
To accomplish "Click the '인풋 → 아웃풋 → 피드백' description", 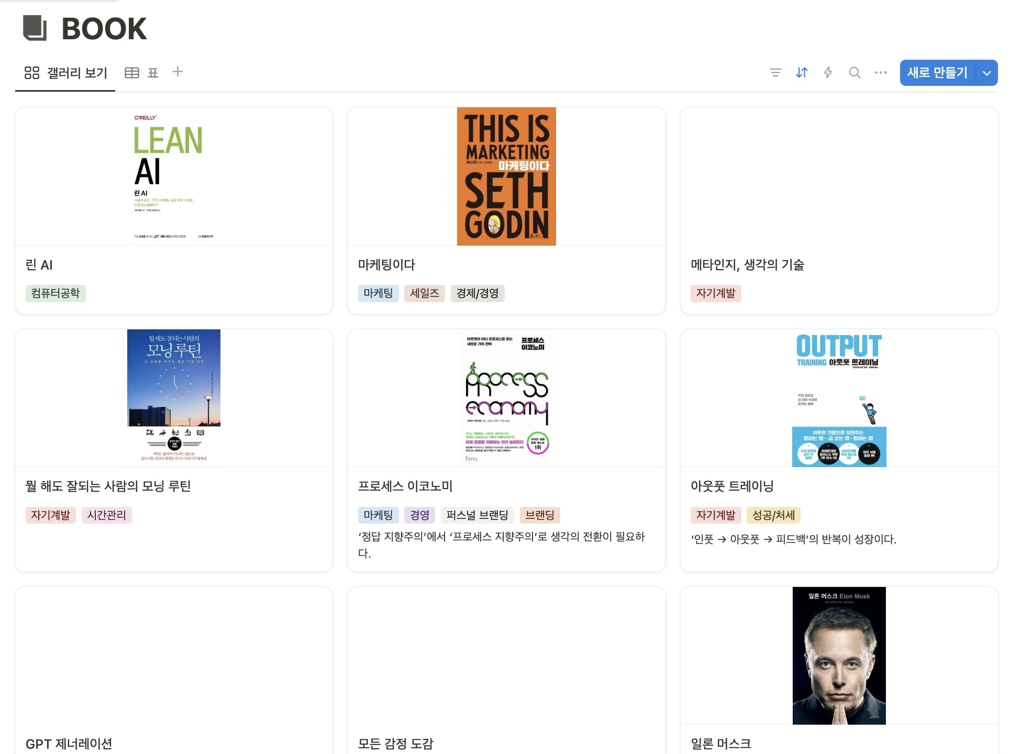I will (794, 539).
